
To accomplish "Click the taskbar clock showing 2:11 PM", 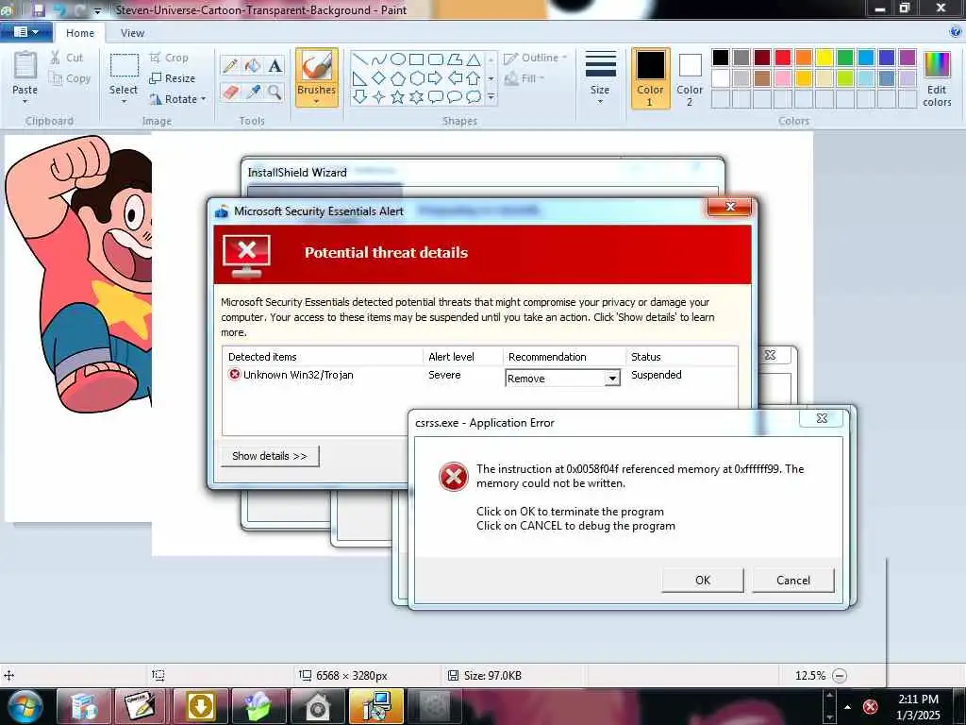I will (x=918, y=706).
